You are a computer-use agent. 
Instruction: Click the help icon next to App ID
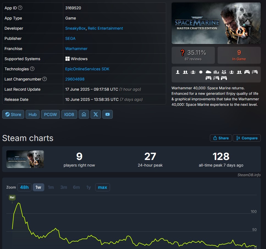pos(20,8)
